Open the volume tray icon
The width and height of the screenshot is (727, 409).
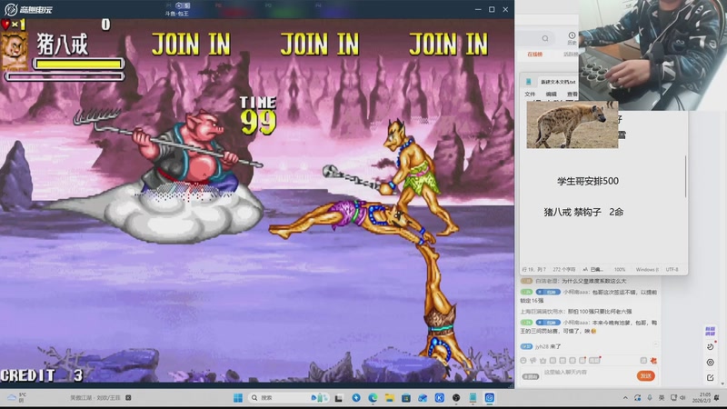(x=682, y=398)
